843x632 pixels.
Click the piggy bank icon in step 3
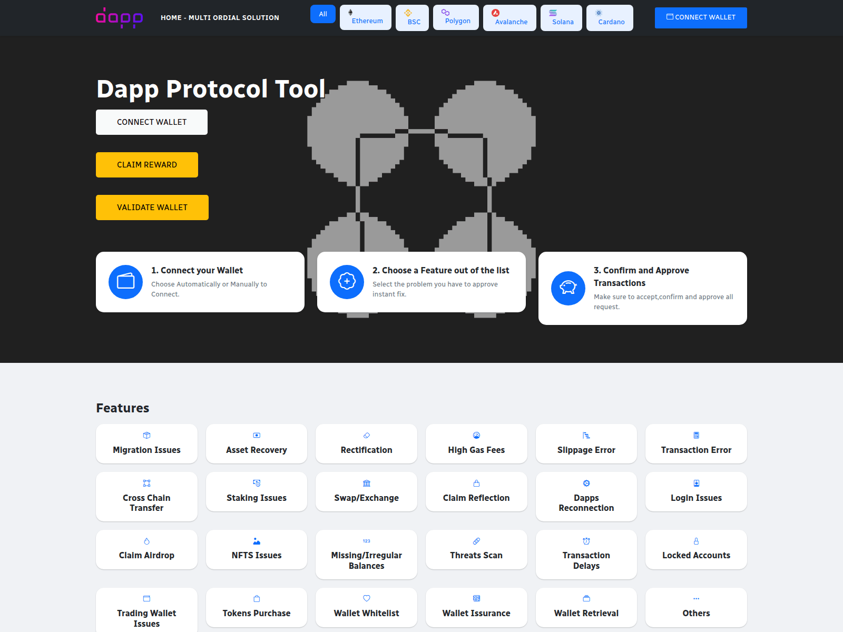click(568, 288)
